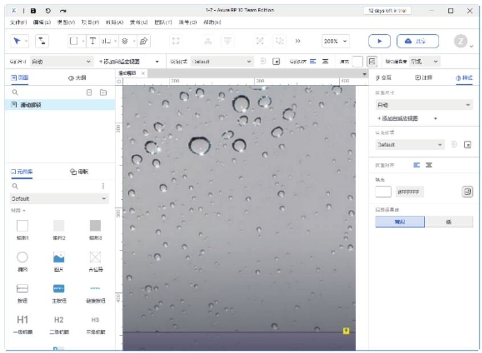Viewport: 482px width, 353px height.
Task: Expand the page dimensions dropdown in Style panel
Action: pyautogui.click(x=424, y=105)
